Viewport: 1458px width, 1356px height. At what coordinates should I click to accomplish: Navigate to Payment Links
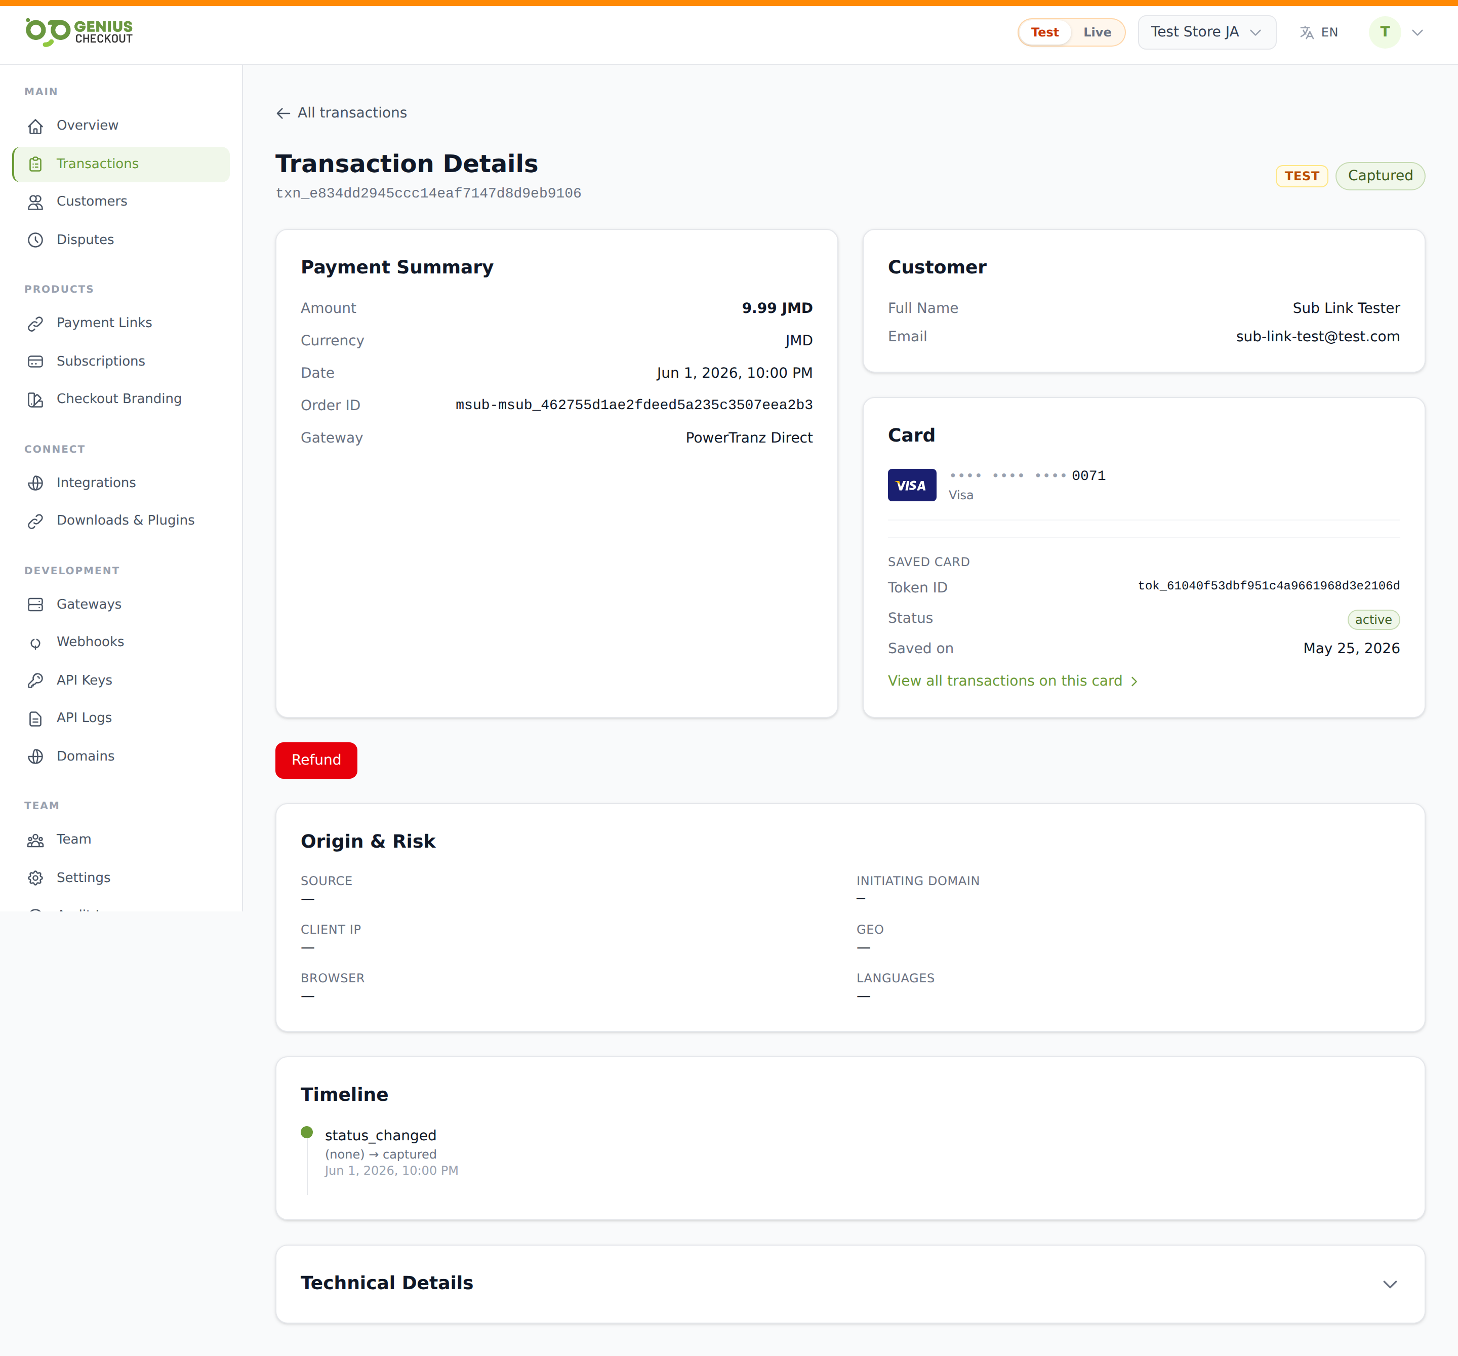pos(121,323)
